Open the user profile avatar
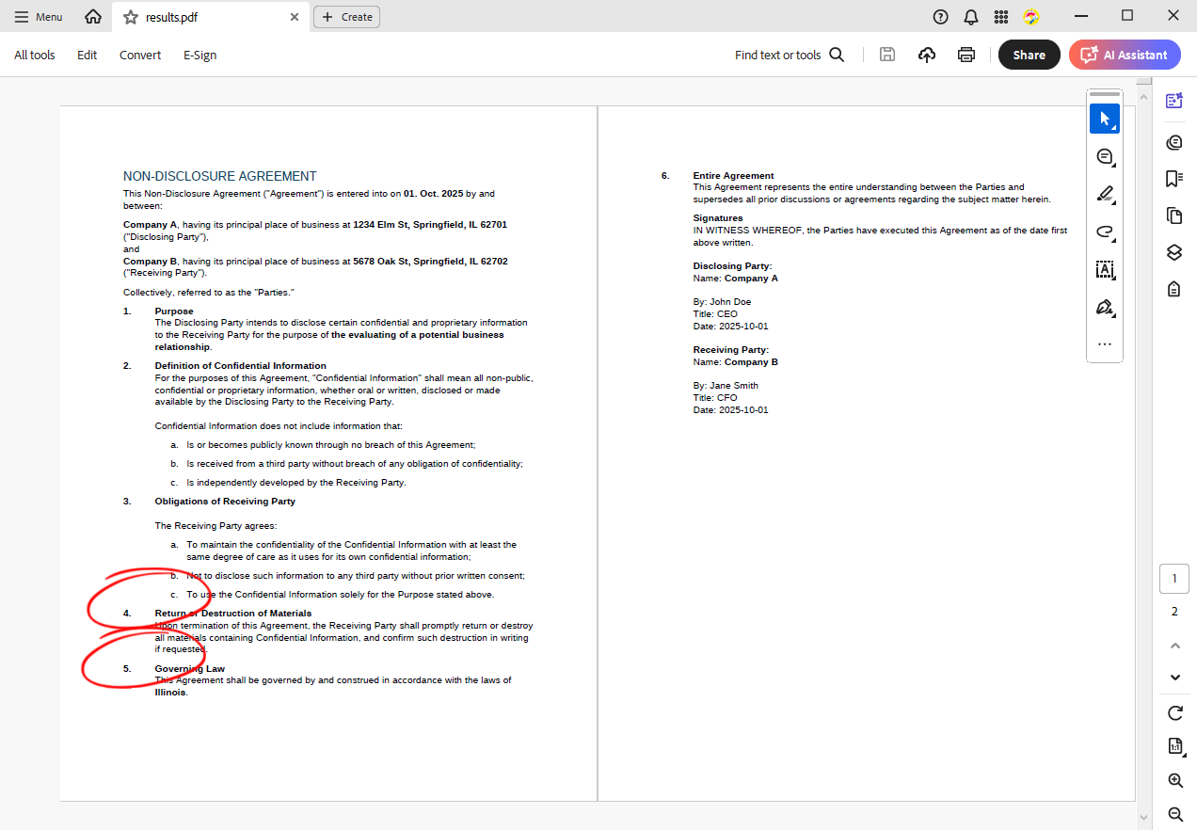The image size is (1197, 830). click(x=1031, y=17)
